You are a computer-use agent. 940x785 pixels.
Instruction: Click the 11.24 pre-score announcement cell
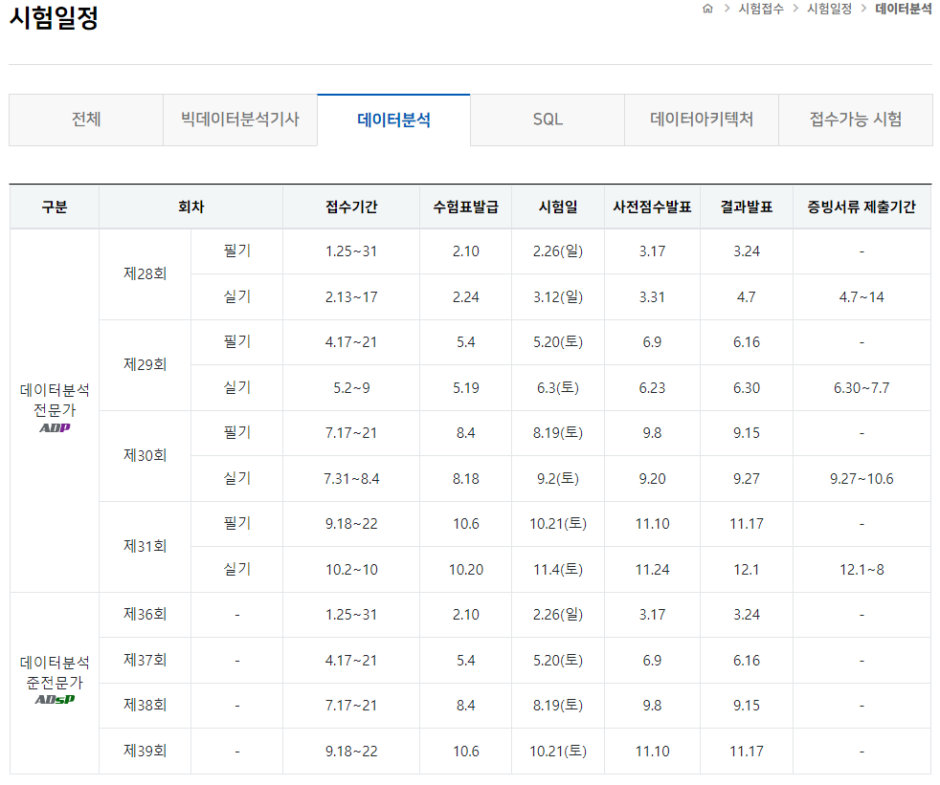pyautogui.click(x=652, y=570)
